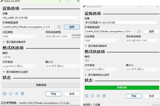Open About info icon in left Rufus window
Viewport: 160px width, 106px height.
pos(11,94)
